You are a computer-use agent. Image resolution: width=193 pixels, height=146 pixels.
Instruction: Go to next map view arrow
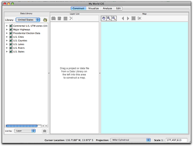(128, 19)
